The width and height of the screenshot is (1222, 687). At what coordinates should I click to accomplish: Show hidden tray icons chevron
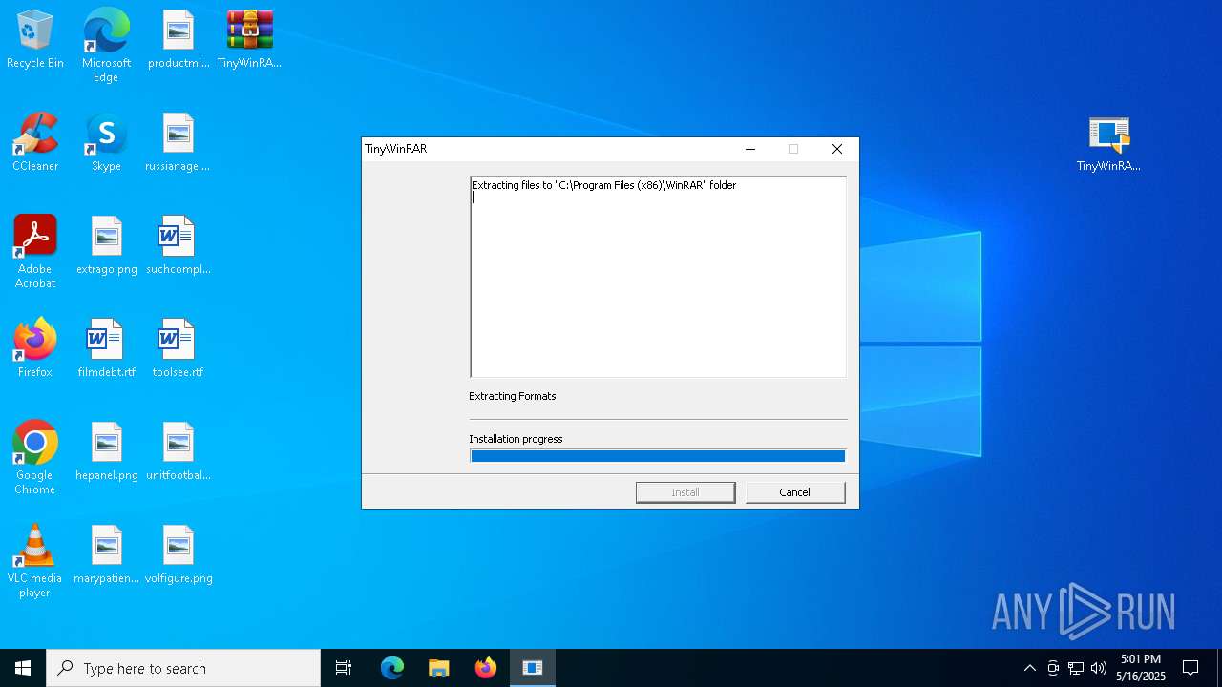coord(1029,668)
